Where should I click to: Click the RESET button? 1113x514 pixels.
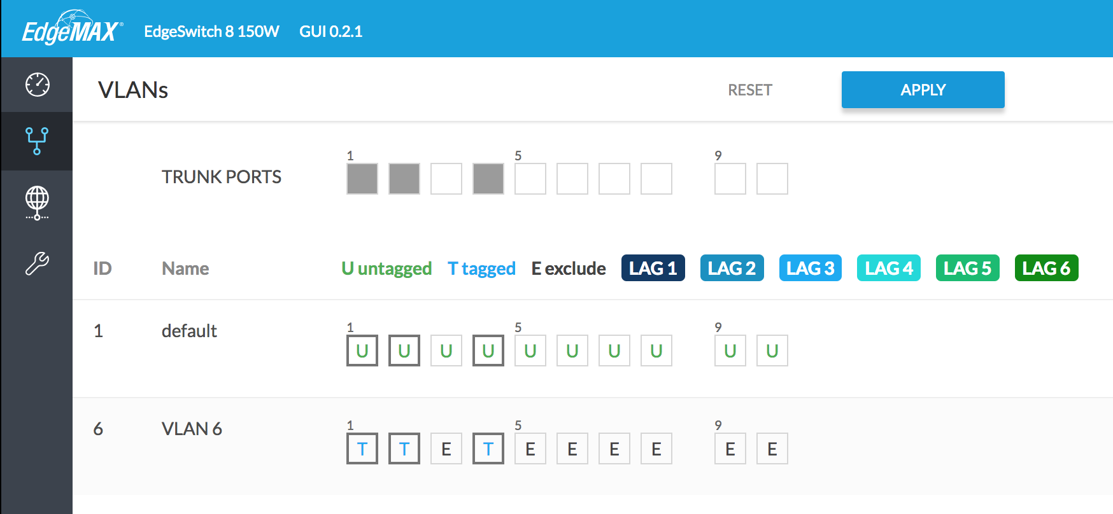point(749,90)
